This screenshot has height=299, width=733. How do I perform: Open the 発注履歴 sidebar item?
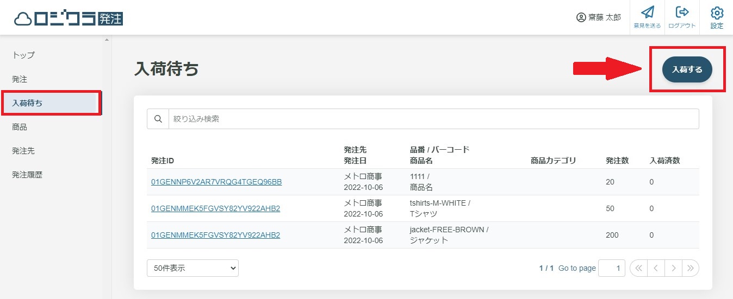click(27, 175)
